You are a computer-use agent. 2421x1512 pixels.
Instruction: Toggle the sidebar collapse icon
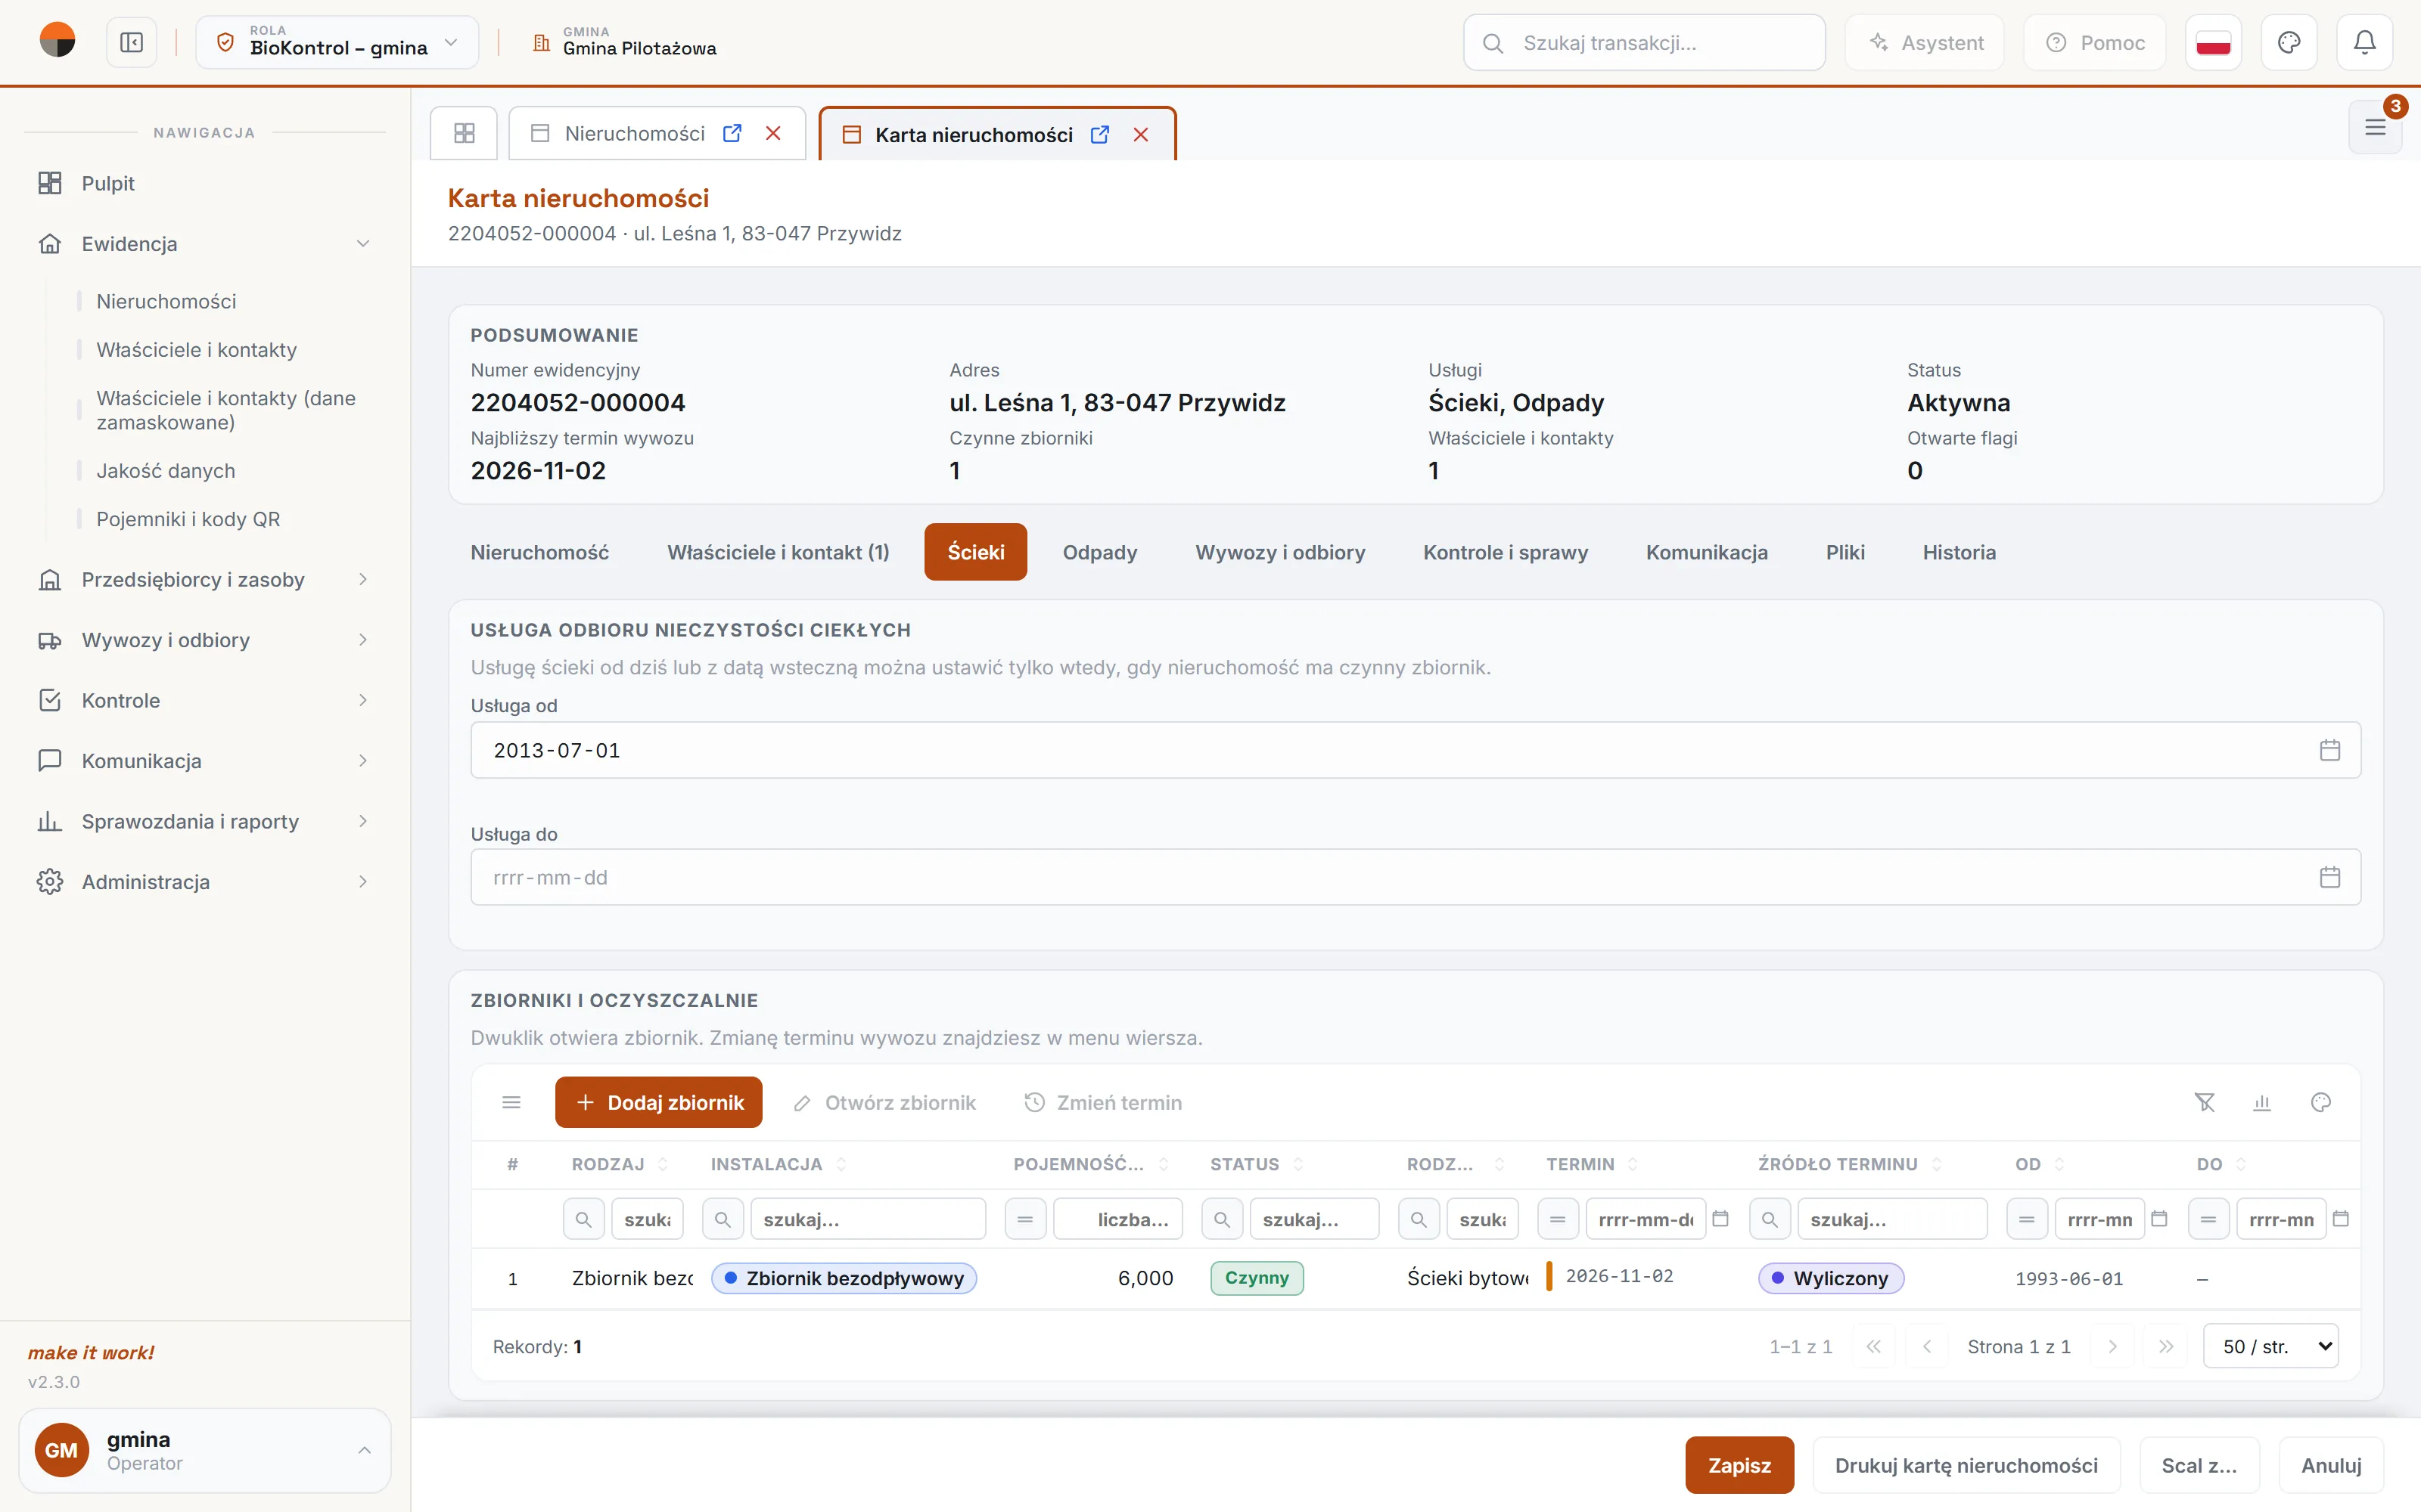tap(131, 42)
